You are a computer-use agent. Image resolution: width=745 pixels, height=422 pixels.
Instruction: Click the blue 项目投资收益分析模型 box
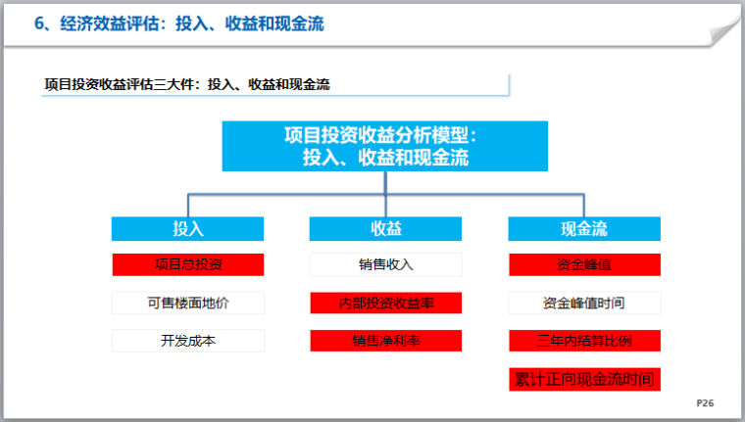coord(386,145)
